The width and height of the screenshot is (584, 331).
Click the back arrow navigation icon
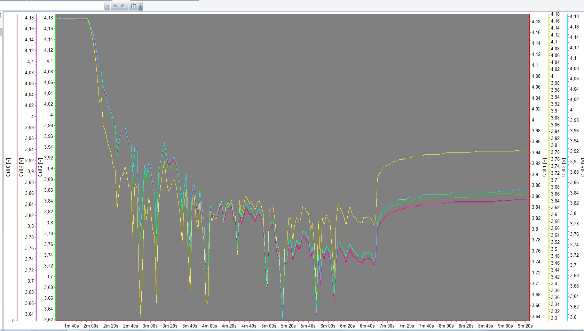click(115, 6)
